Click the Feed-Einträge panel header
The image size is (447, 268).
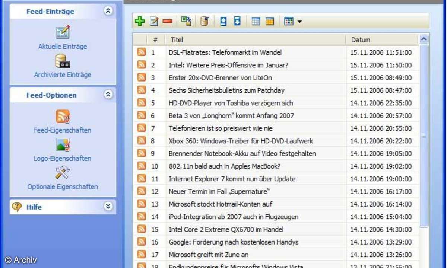[63, 12]
